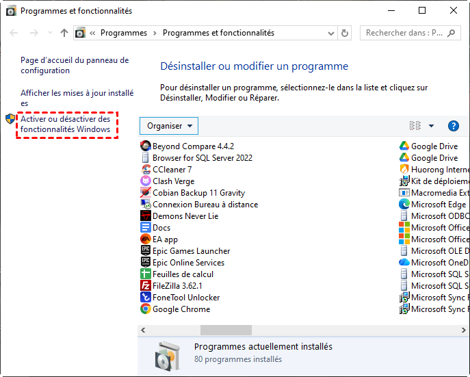Image resolution: width=470 pixels, height=377 pixels.
Task: Click the Epic Online Services icon
Action: tap(145, 262)
